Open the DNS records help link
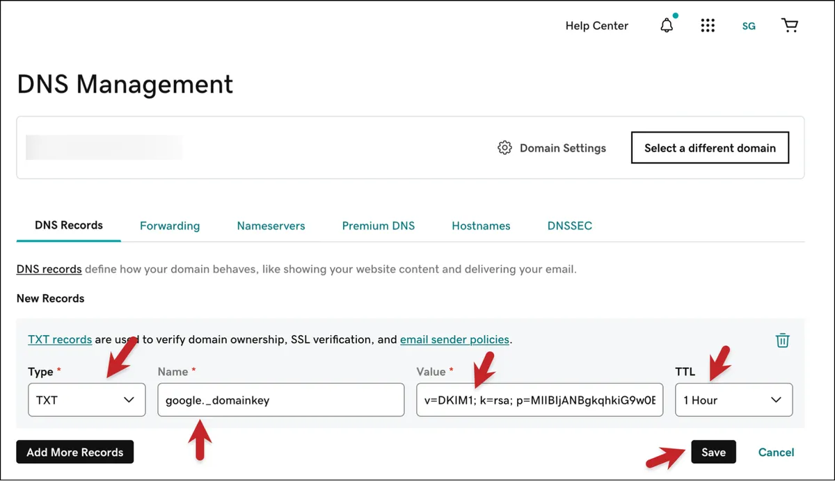835x481 pixels. 49,269
